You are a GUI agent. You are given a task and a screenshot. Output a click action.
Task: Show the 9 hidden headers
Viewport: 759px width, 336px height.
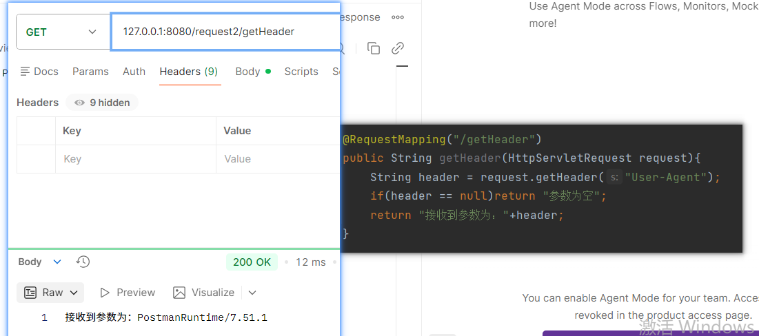pos(102,103)
